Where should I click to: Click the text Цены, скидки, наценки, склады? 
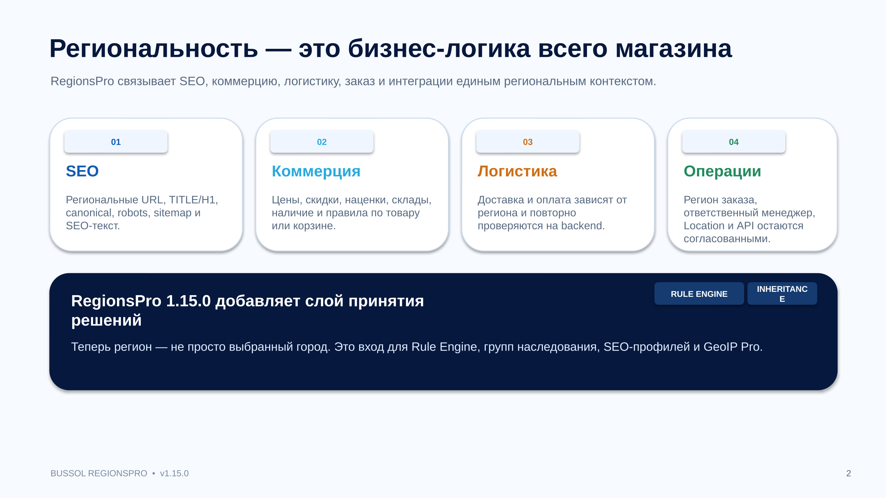coord(351,213)
